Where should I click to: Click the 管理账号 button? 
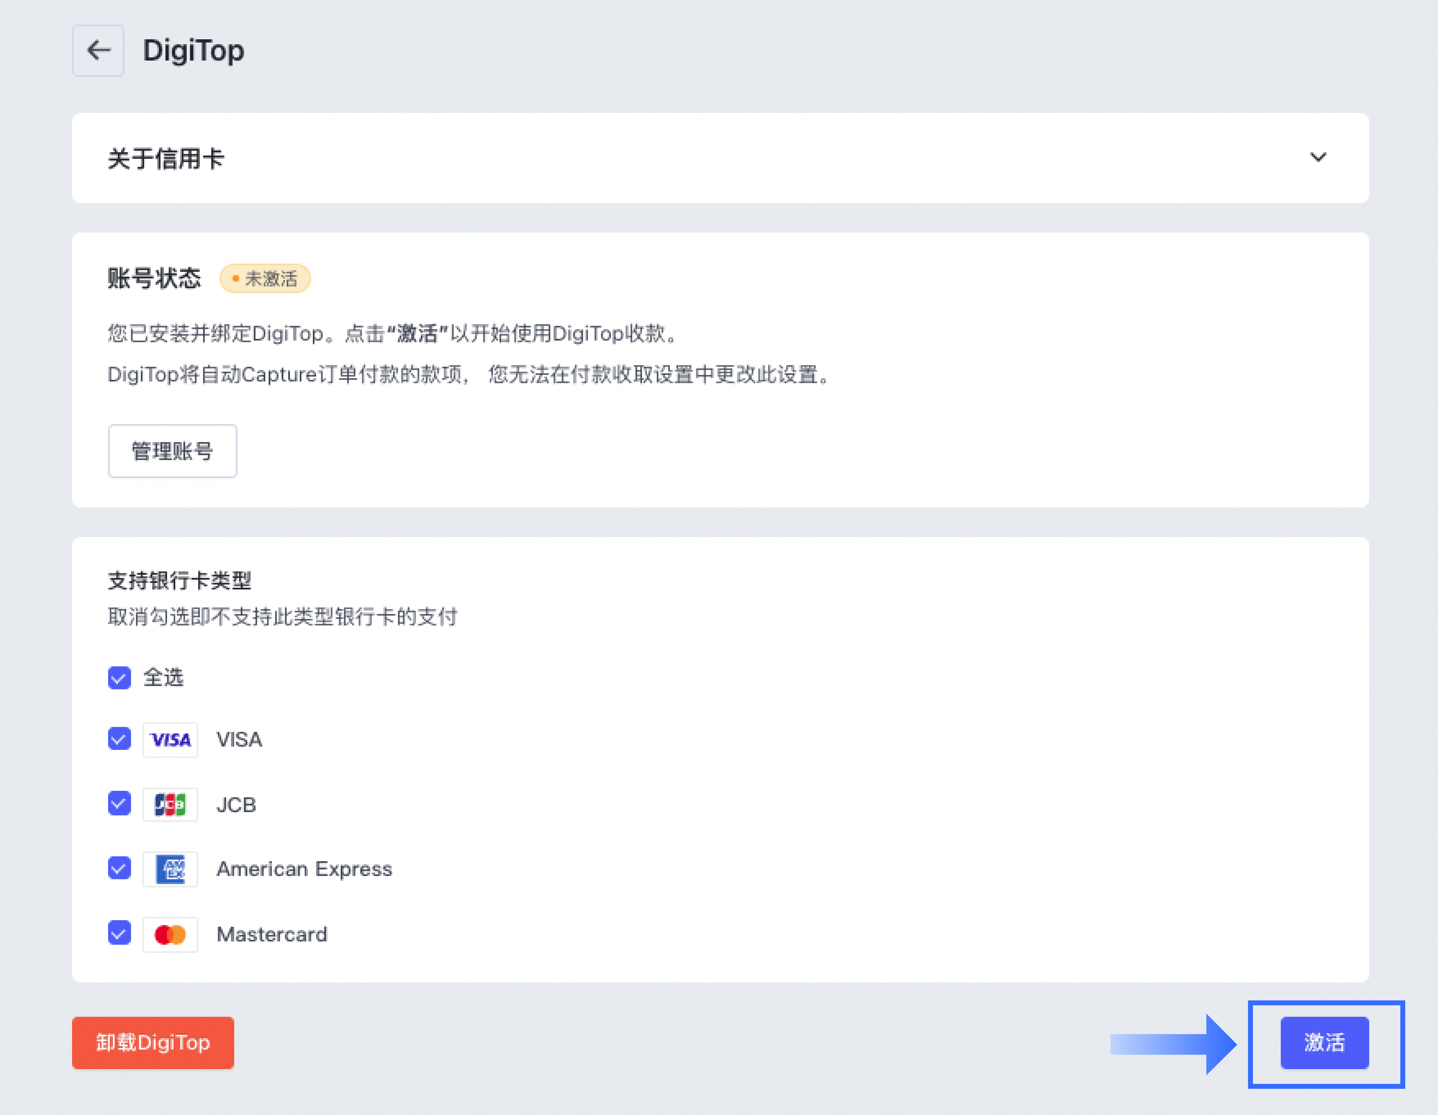click(172, 451)
